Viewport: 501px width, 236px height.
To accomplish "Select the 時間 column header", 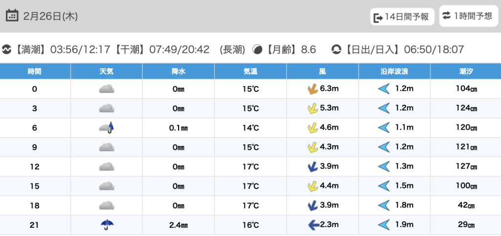I will pyautogui.click(x=35, y=71).
